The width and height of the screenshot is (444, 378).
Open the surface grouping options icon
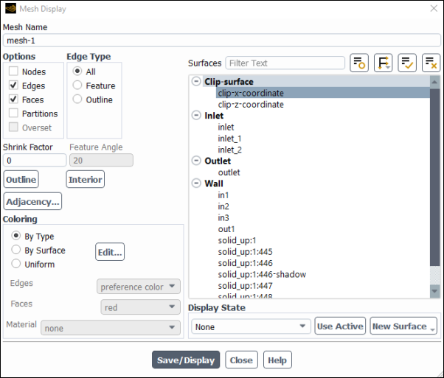pos(384,63)
